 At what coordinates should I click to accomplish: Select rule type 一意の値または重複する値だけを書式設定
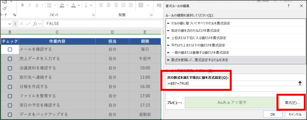pos(235,53)
